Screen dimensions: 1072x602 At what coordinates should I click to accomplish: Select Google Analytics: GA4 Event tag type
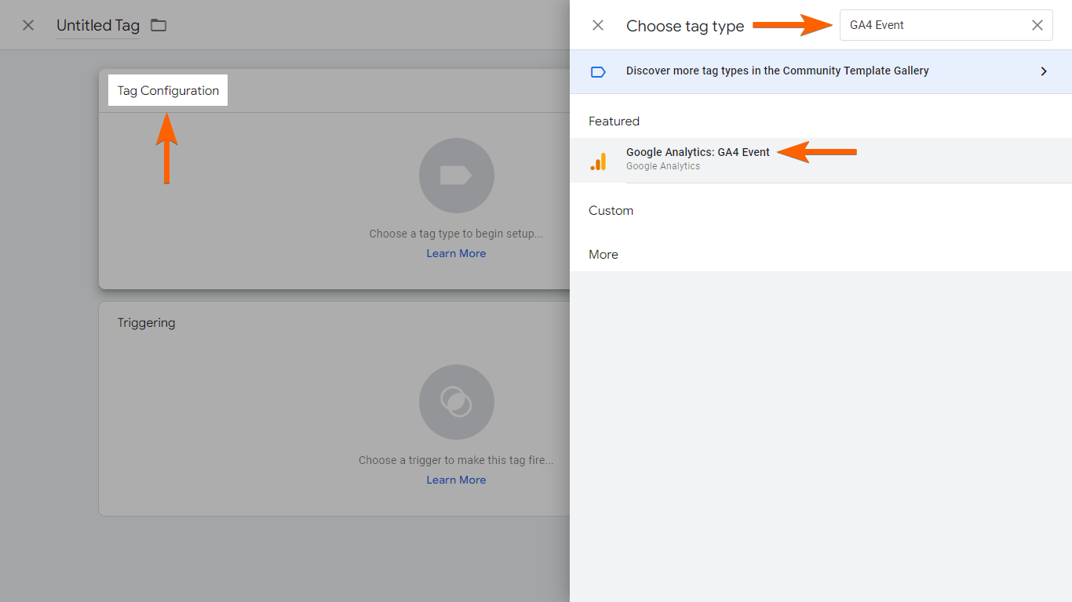[698, 152]
